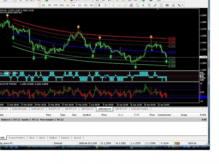Open the EURUSD,Weekly chart tab
Screen dimensions: 219x164
click(x=140, y=109)
